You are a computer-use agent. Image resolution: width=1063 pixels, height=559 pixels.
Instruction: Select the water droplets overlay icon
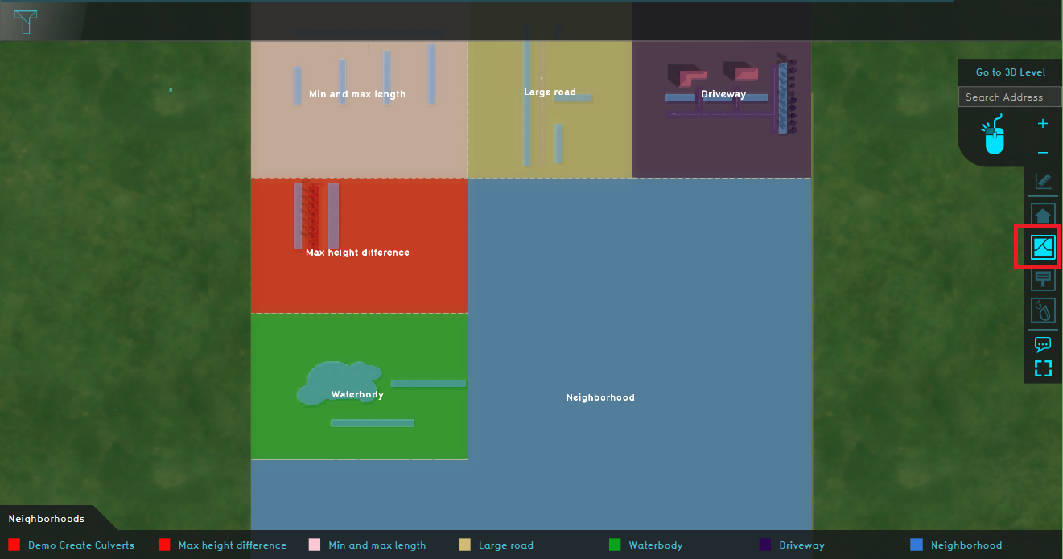(1042, 310)
